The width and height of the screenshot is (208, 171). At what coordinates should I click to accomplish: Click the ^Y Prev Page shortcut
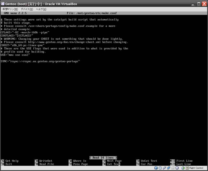pyautogui.click(x=78, y=164)
